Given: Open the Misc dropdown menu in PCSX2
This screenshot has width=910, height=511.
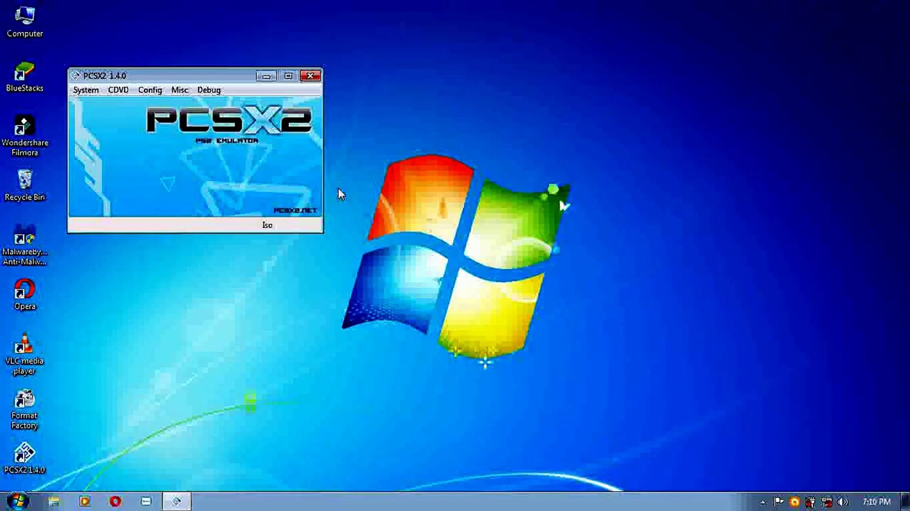Looking at the screenshot, I should (179, 90).
